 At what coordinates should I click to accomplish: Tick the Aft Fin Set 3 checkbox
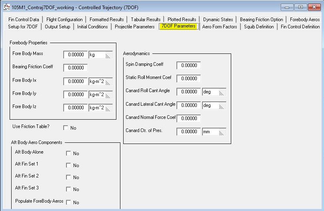pos(68,189)
